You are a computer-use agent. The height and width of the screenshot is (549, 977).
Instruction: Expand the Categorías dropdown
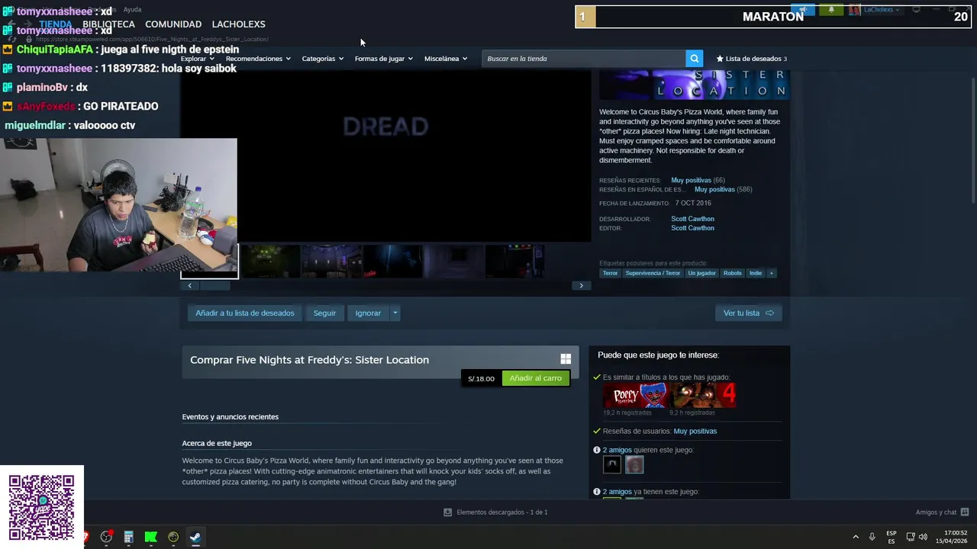(x=322, y=59)
